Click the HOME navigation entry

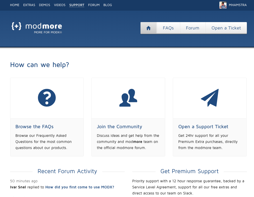[15, 5]
